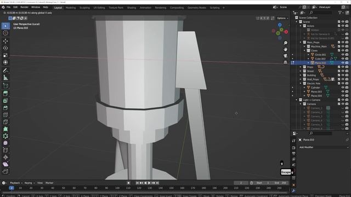Activate the Transform tool
The height and width of the screenshot is (197, 351).
[x=5, y=62]
